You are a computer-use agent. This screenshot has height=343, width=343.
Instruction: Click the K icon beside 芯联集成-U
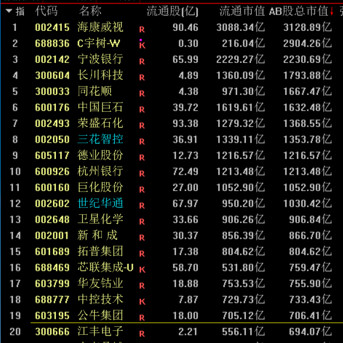pos(142,270)
